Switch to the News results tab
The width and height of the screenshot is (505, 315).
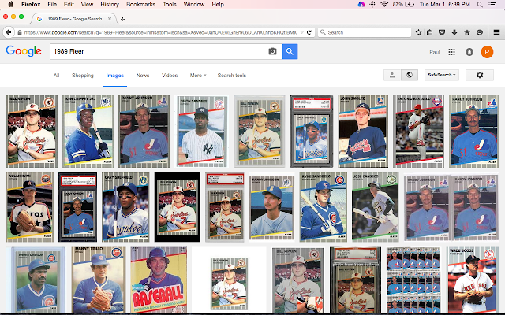[143, 76]
